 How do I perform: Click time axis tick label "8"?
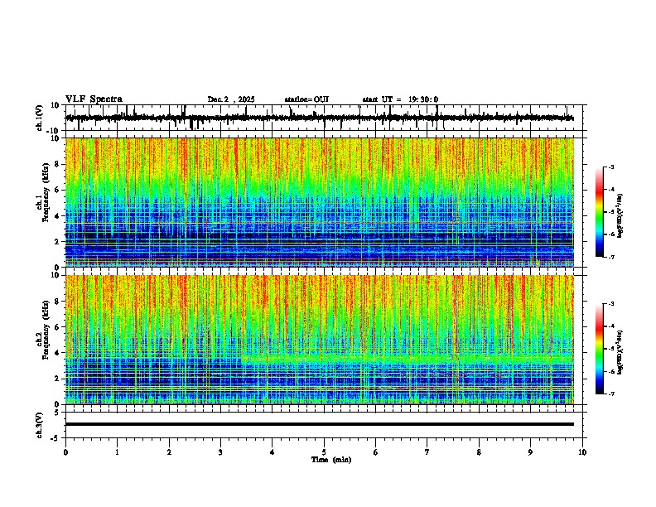tap(479, 452)
